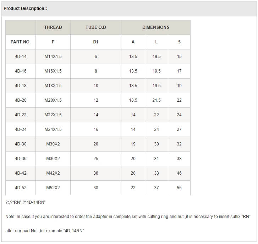The image size is (258, 244).
Task: Select the D1 sub-header cell
Action: coord(96,42)
